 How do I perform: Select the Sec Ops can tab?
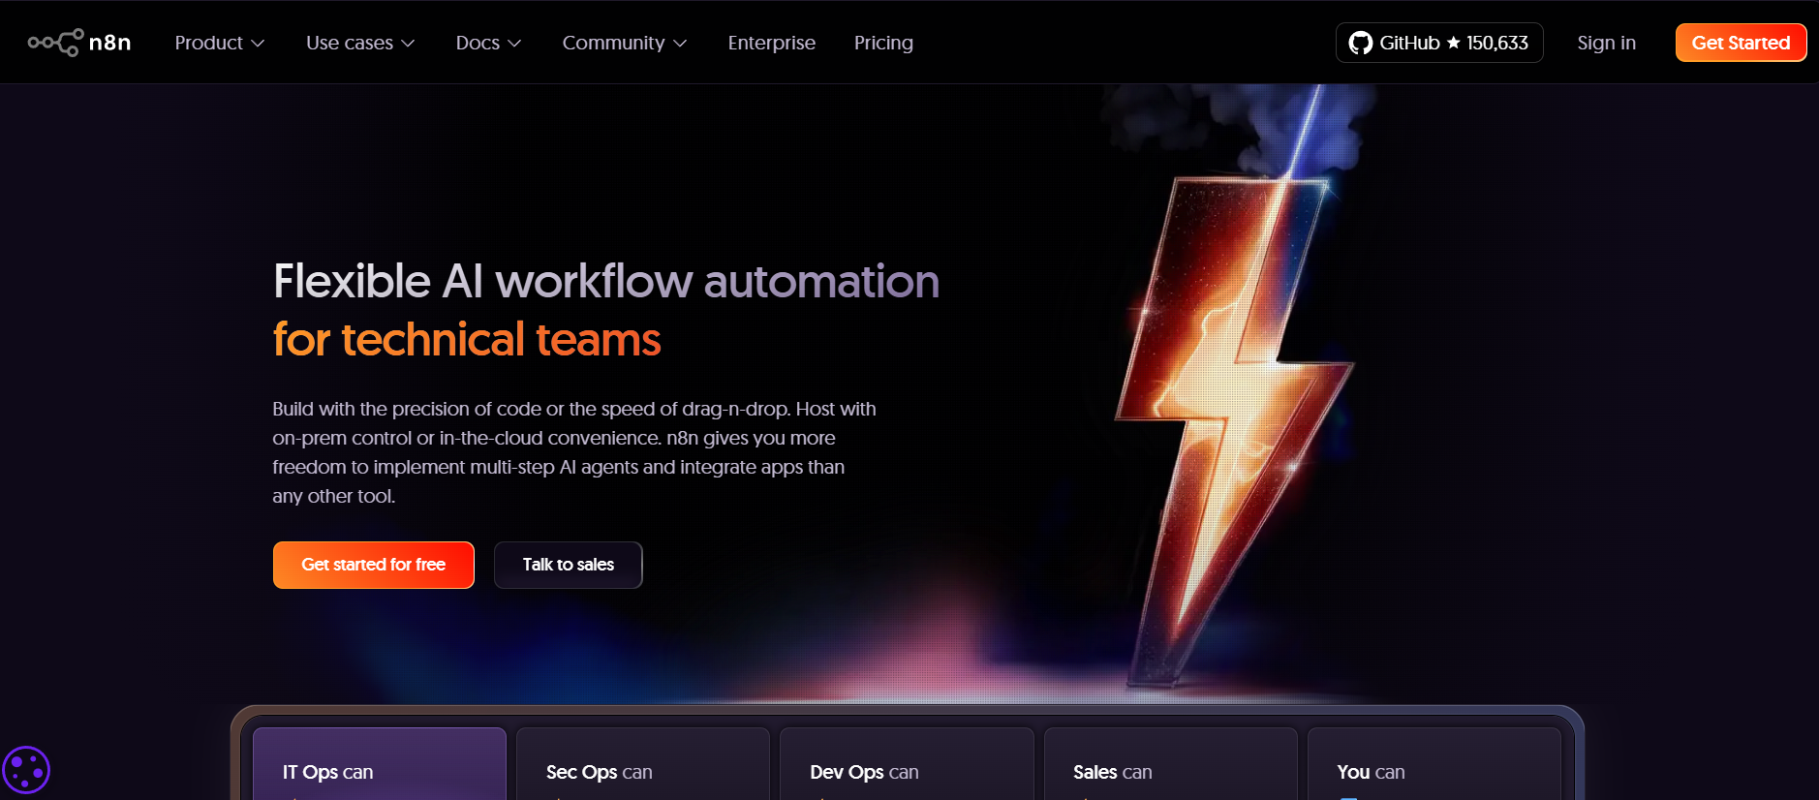tap(643, 764)
